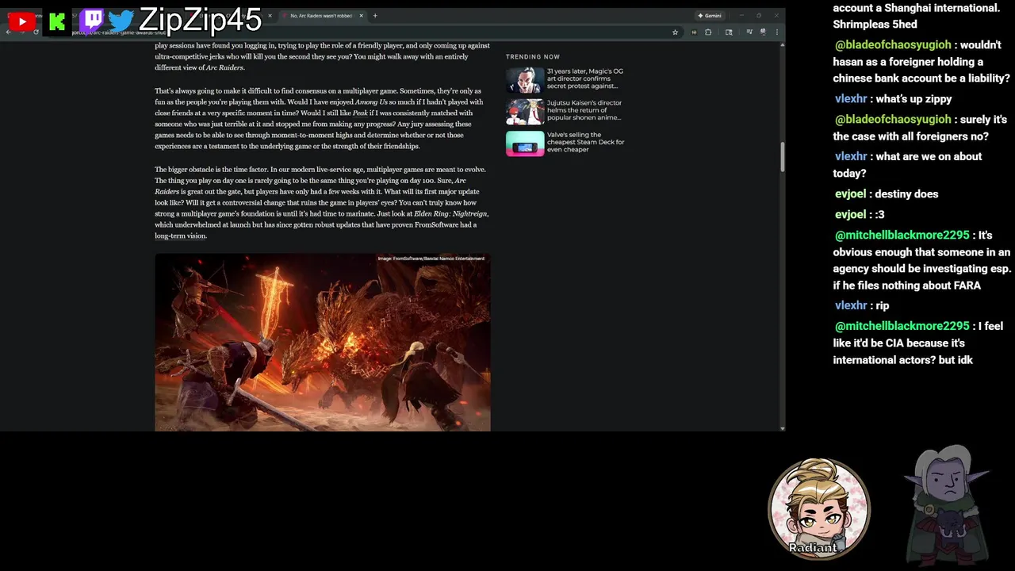This screenshot has width=1015, height=571.
Task: Click the scrollbar up arrow
Action: tap(782, 45)
